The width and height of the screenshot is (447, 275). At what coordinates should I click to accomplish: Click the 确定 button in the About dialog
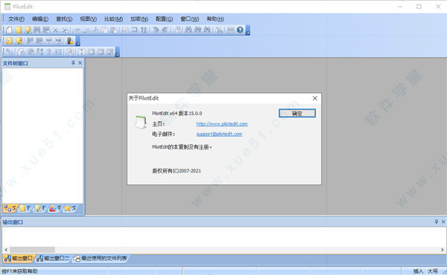point(297,113)
